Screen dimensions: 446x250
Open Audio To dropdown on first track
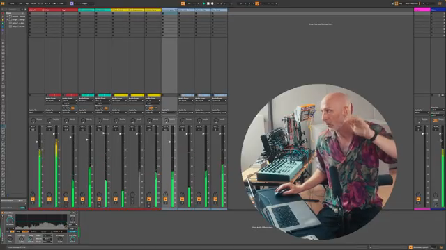coord(36,112)
